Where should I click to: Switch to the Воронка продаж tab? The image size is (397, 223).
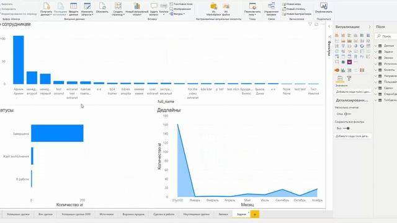click(x=133, y=214)
